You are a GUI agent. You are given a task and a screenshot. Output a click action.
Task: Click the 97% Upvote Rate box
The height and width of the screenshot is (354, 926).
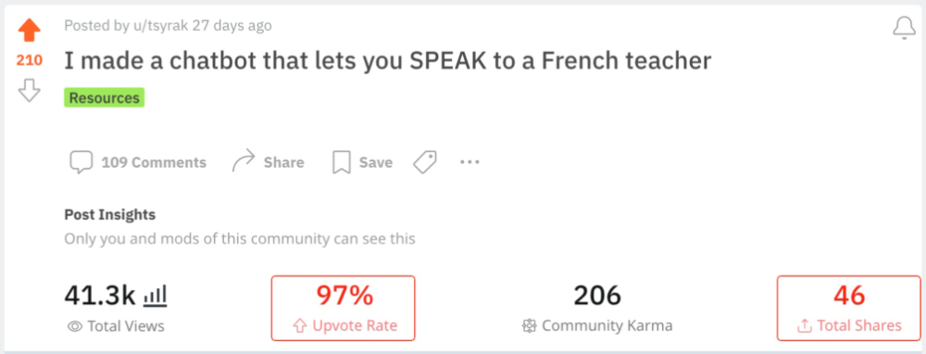point(344,308)
